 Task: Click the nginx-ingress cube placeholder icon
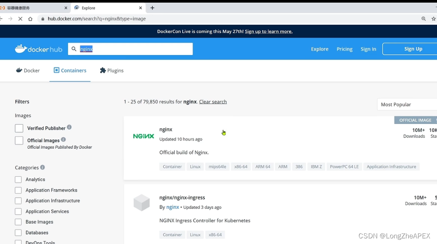tap(141, 202)
